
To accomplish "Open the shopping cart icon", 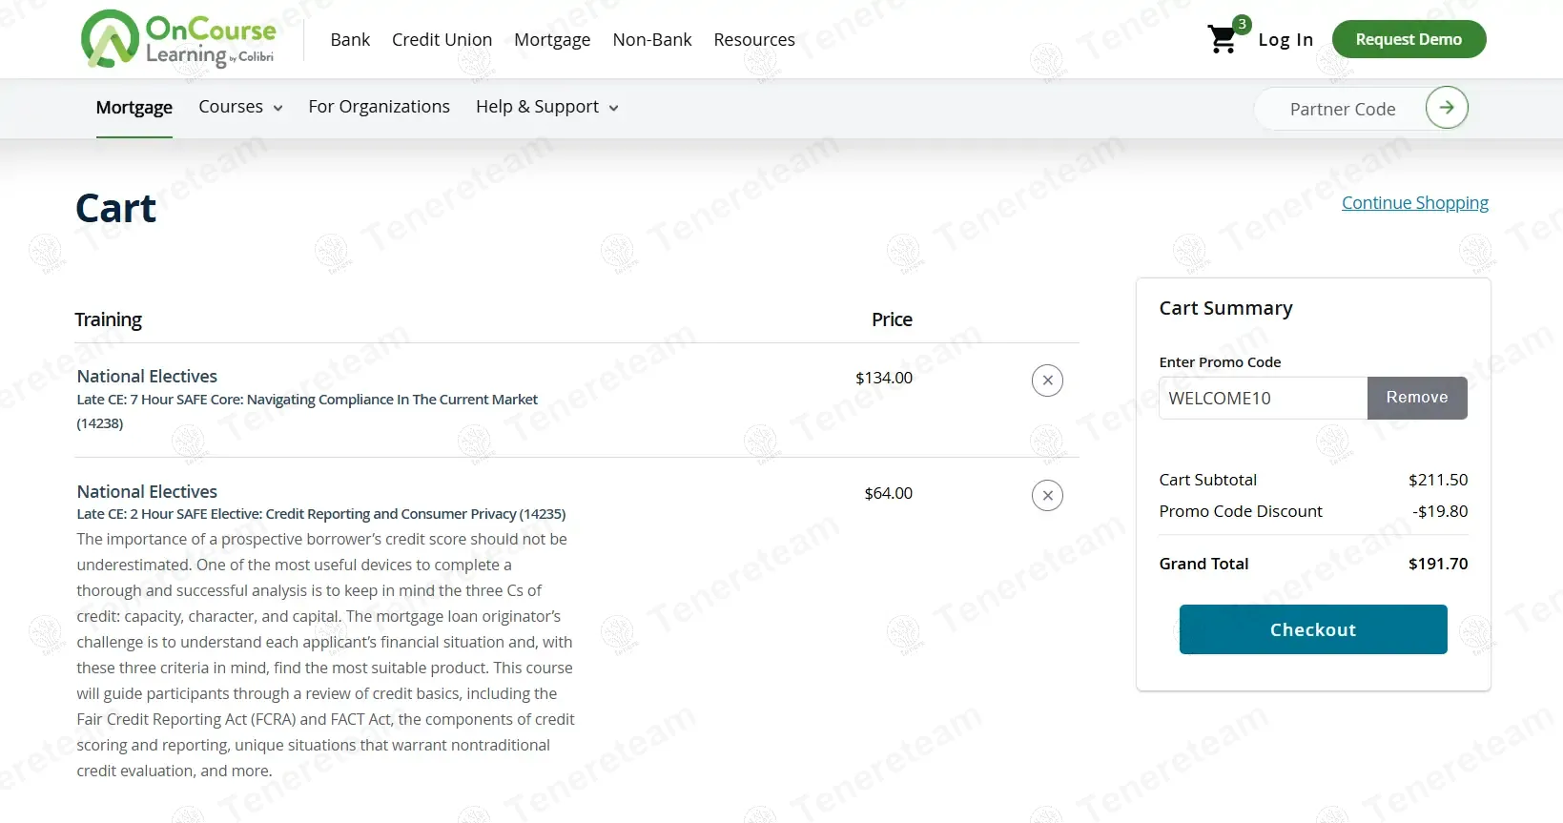I will pyautogui.click(x=1223, y=40).
